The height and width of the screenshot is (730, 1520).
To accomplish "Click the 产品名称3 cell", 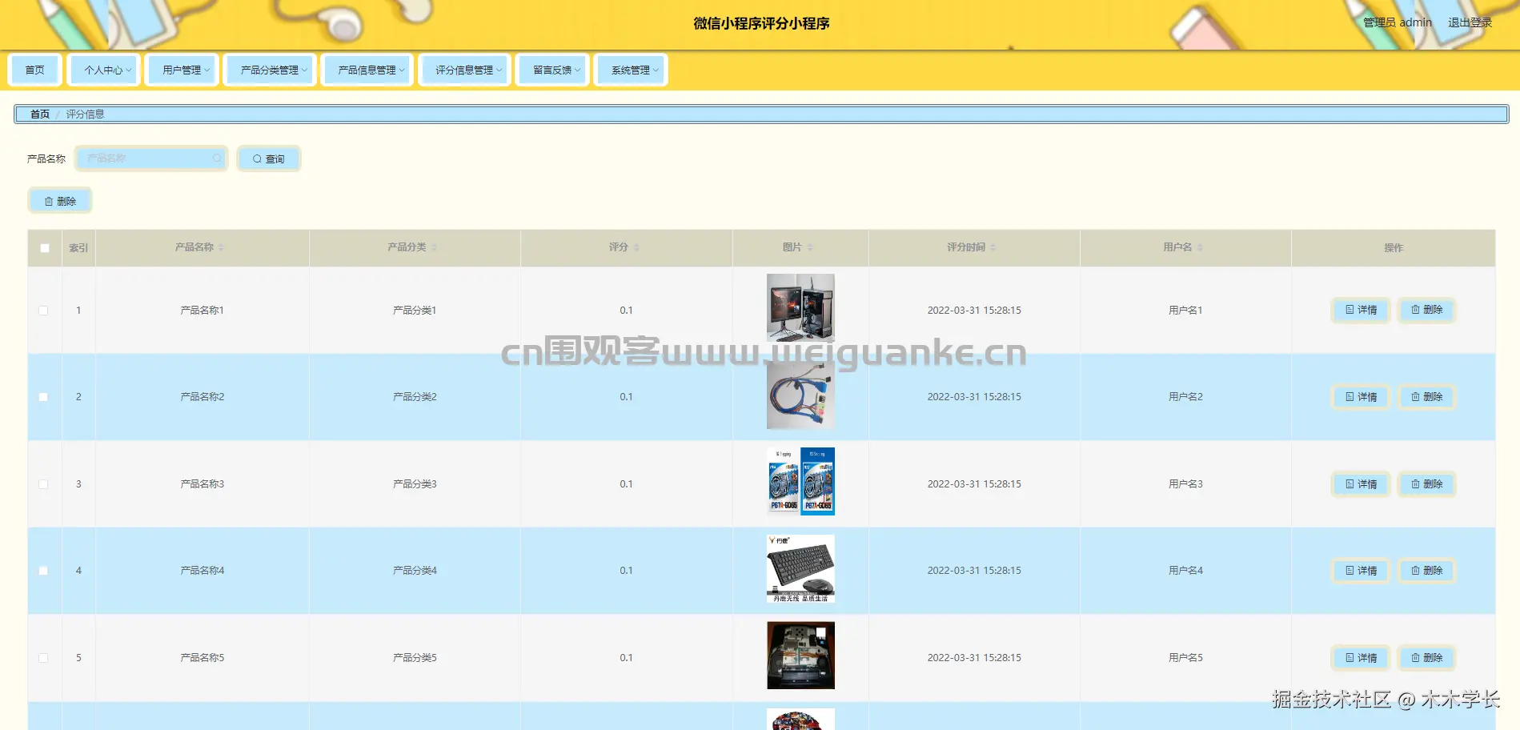I will 203,484.
